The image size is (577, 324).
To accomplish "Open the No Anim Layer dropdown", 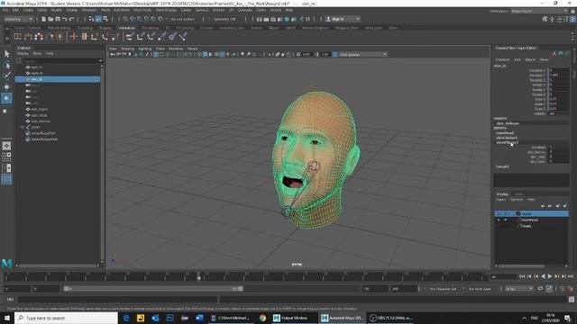I will pyautogui.click(x=480, y=289).
